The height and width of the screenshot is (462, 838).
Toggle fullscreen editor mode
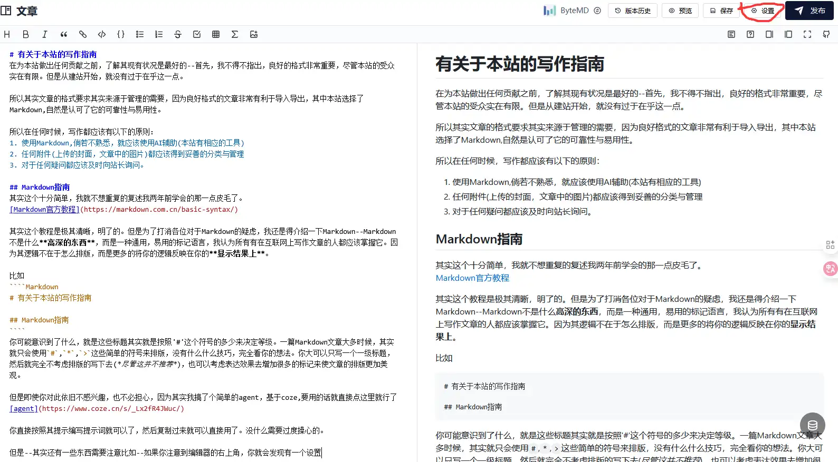pyautogui.click(x=807, y=34)
